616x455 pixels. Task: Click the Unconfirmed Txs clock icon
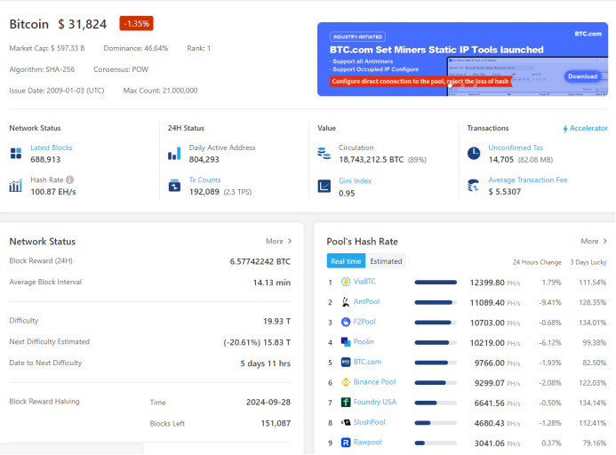point(474,153)
